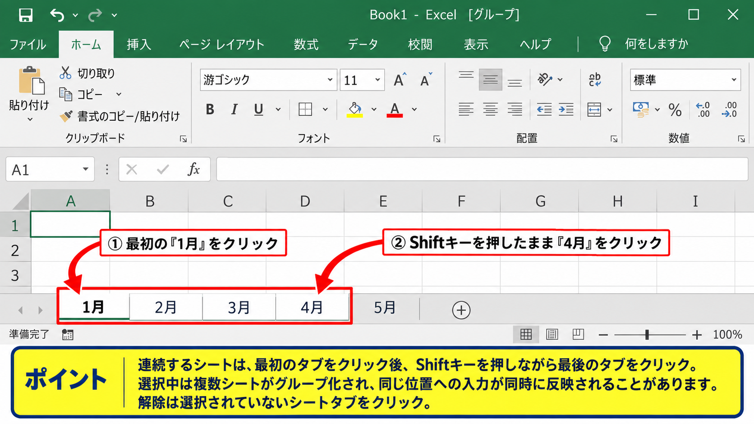The width and height of the screenshot is (754, 424).
Task: Increase font size with large A icon
Action: (399, 80)
